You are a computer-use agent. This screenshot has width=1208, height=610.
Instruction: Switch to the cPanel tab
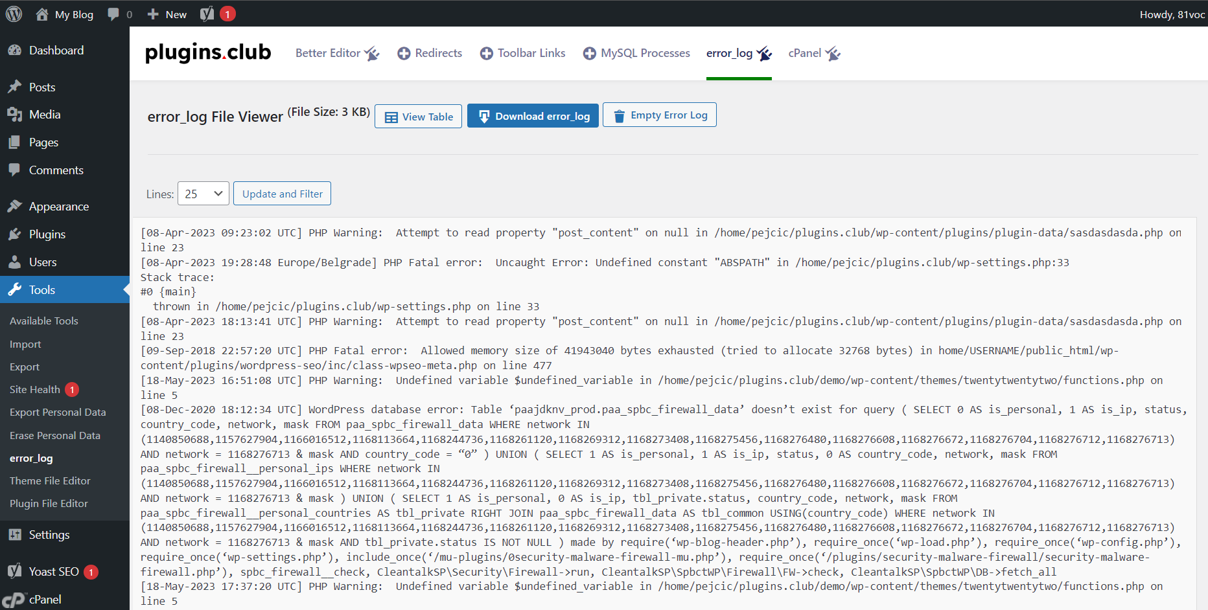tap(815, 53)
